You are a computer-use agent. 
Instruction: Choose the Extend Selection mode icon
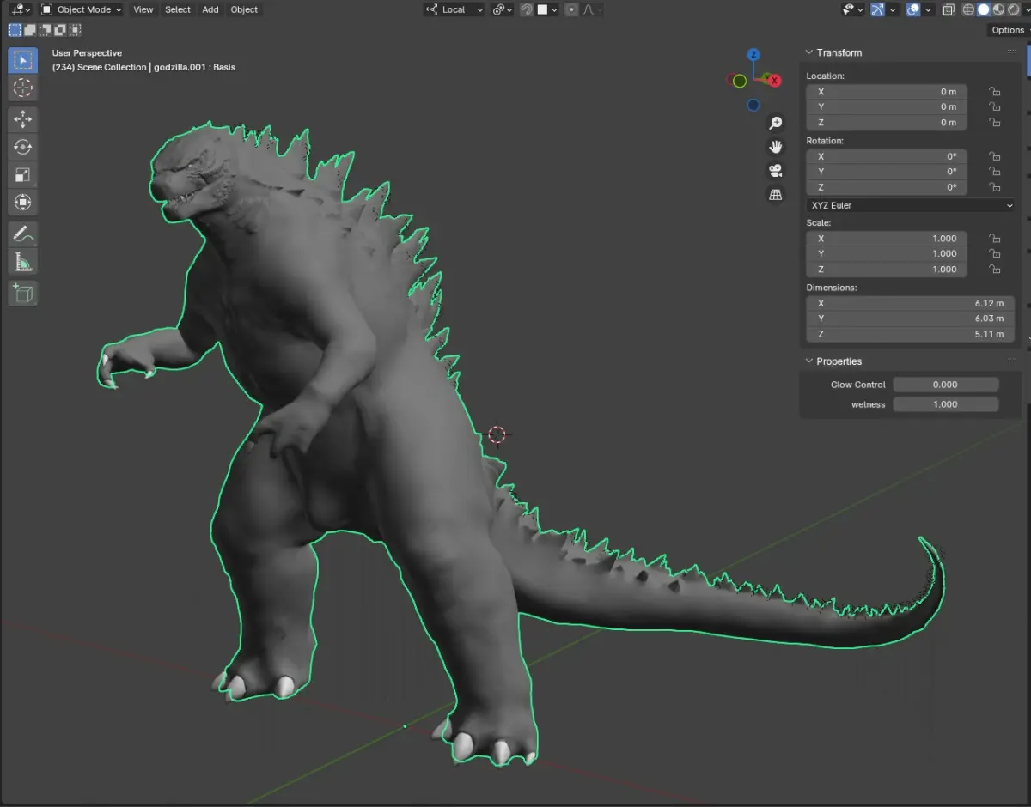[30, 30]
